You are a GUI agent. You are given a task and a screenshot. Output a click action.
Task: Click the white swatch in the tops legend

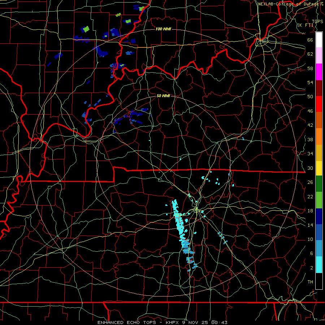point(319,40)
